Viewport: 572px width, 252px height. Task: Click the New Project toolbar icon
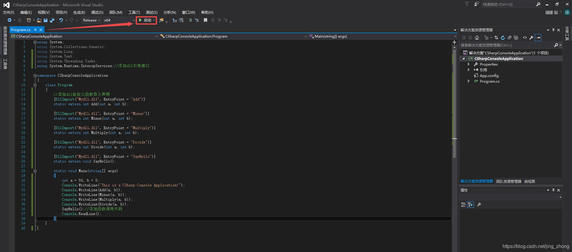pyautogui.click(x=29, y=20)
